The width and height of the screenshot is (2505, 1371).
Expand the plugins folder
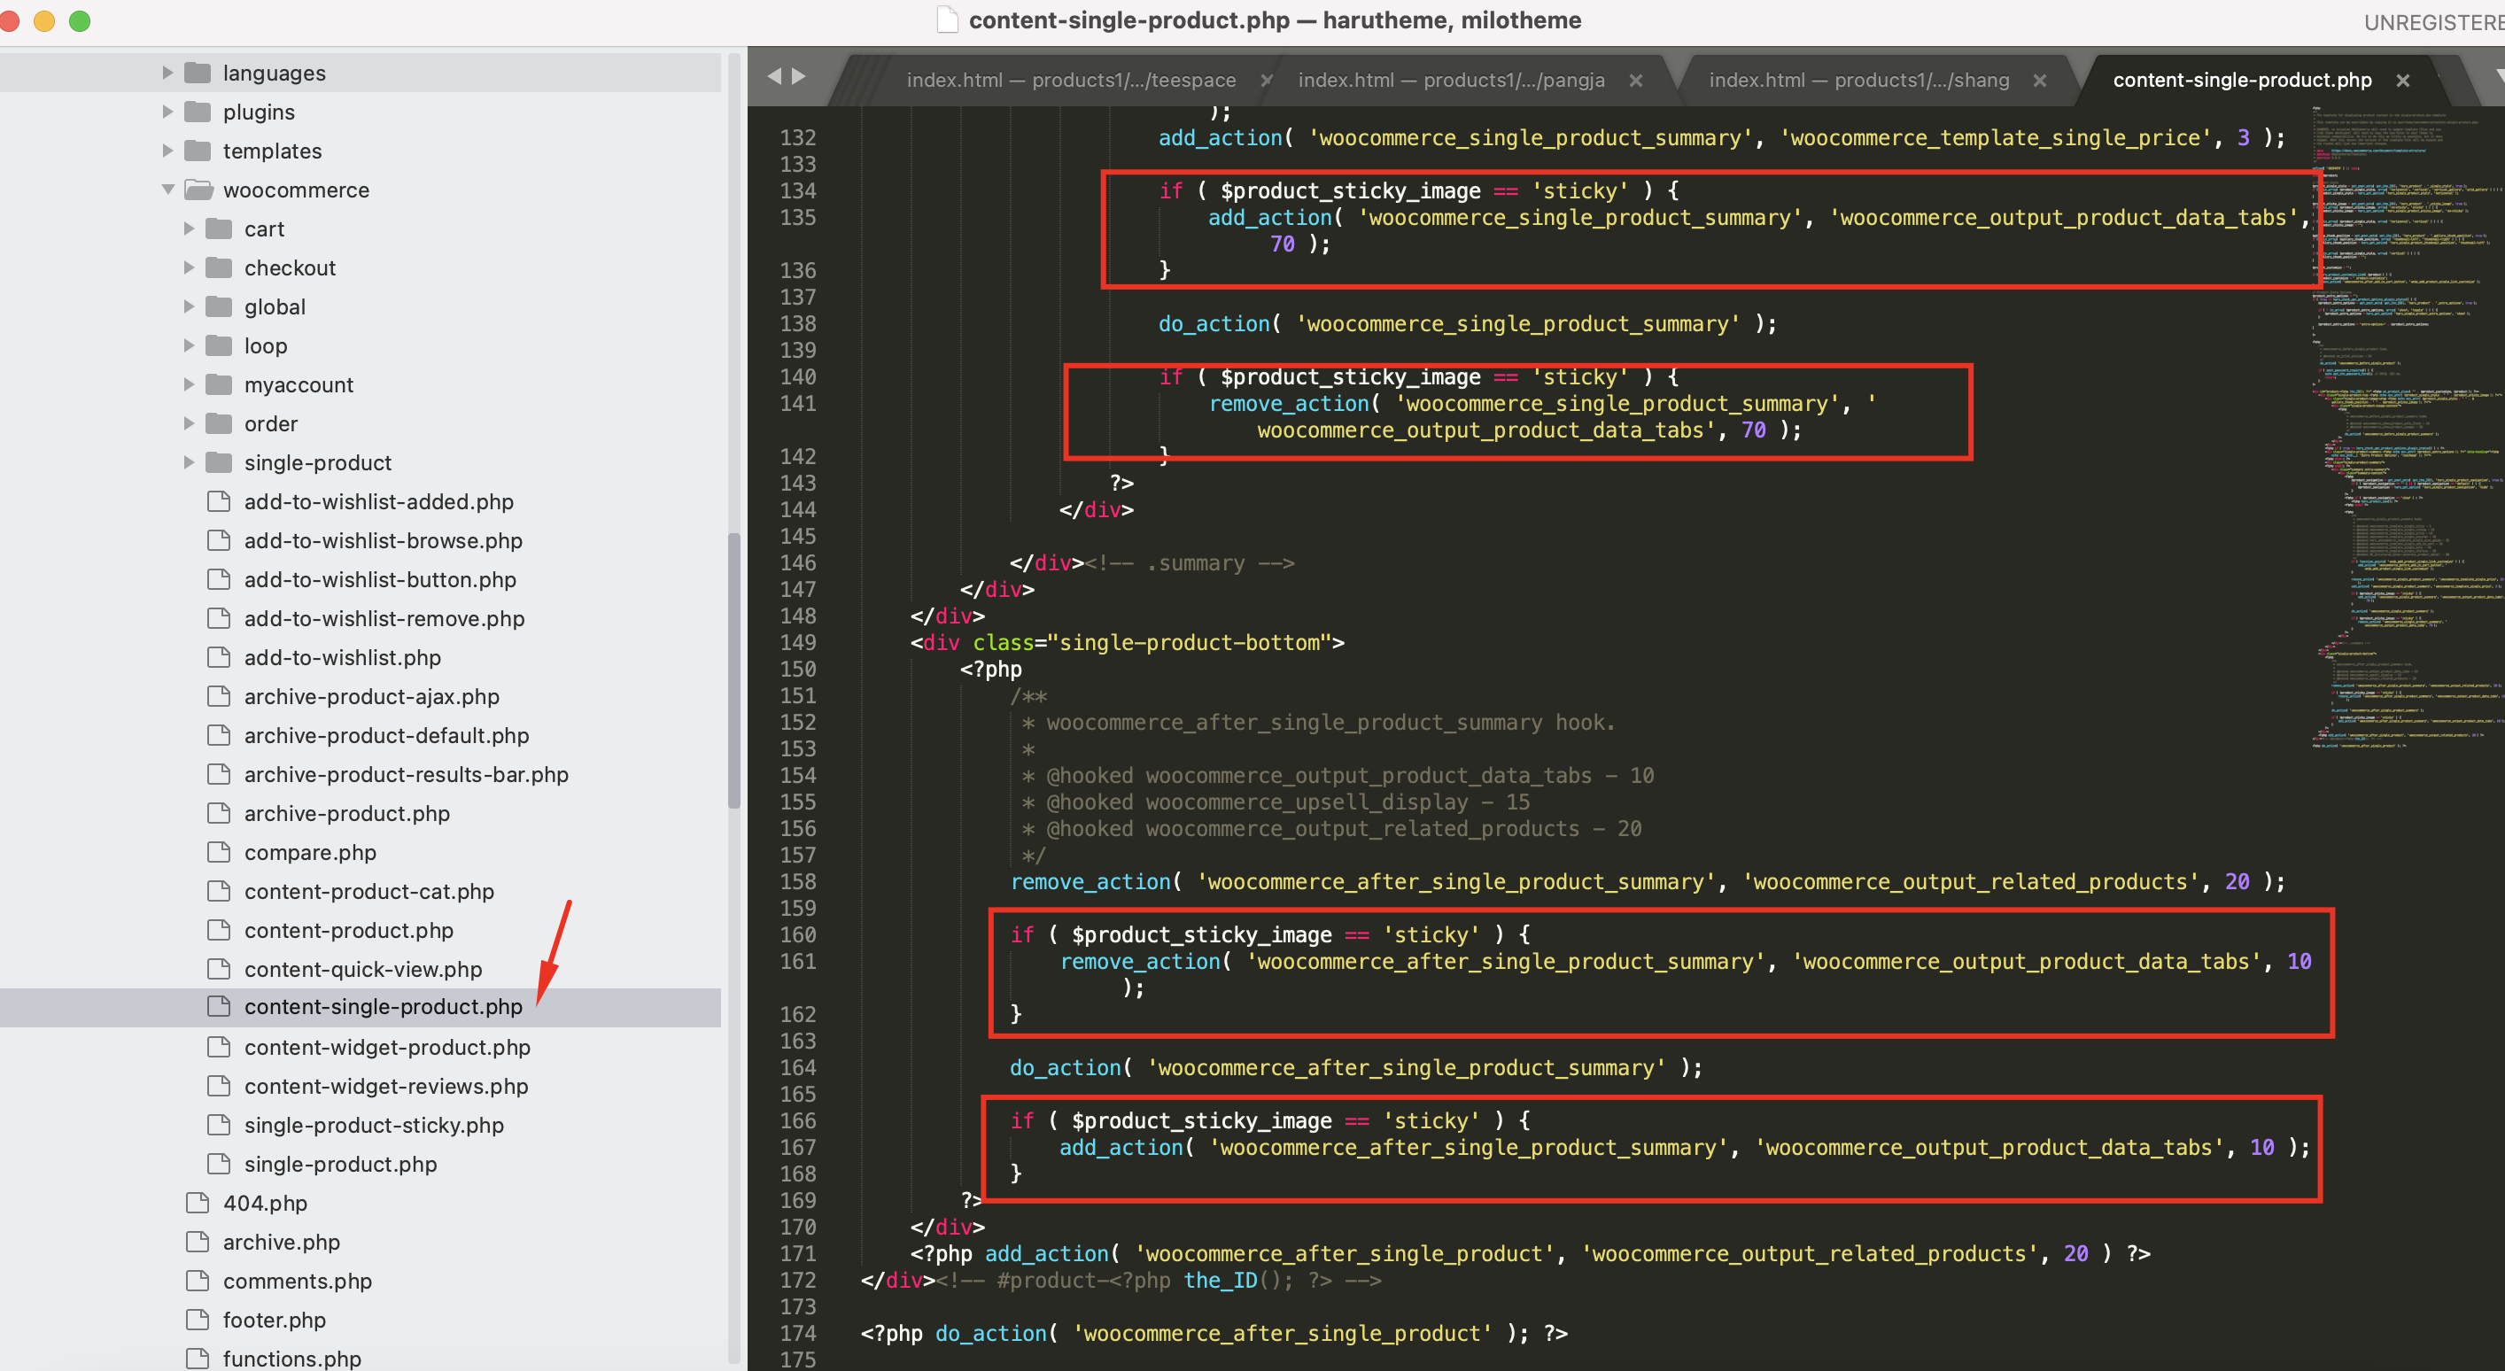[x=167, y=112]
